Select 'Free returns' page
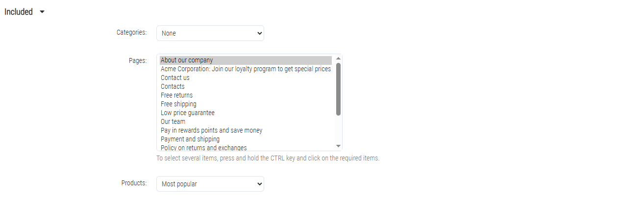The height and width of the screenshot is (198, 642). (x=246, y=95)
